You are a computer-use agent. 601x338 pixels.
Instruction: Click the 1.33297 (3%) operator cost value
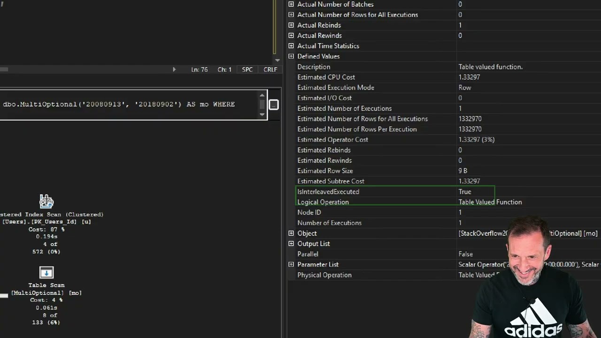pyautogui.click(x=476, y=139)
